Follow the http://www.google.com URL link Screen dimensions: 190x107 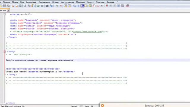point(88,32)
